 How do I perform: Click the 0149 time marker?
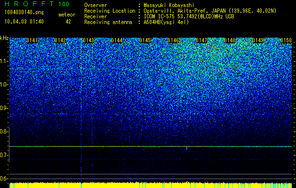(258, 40)
